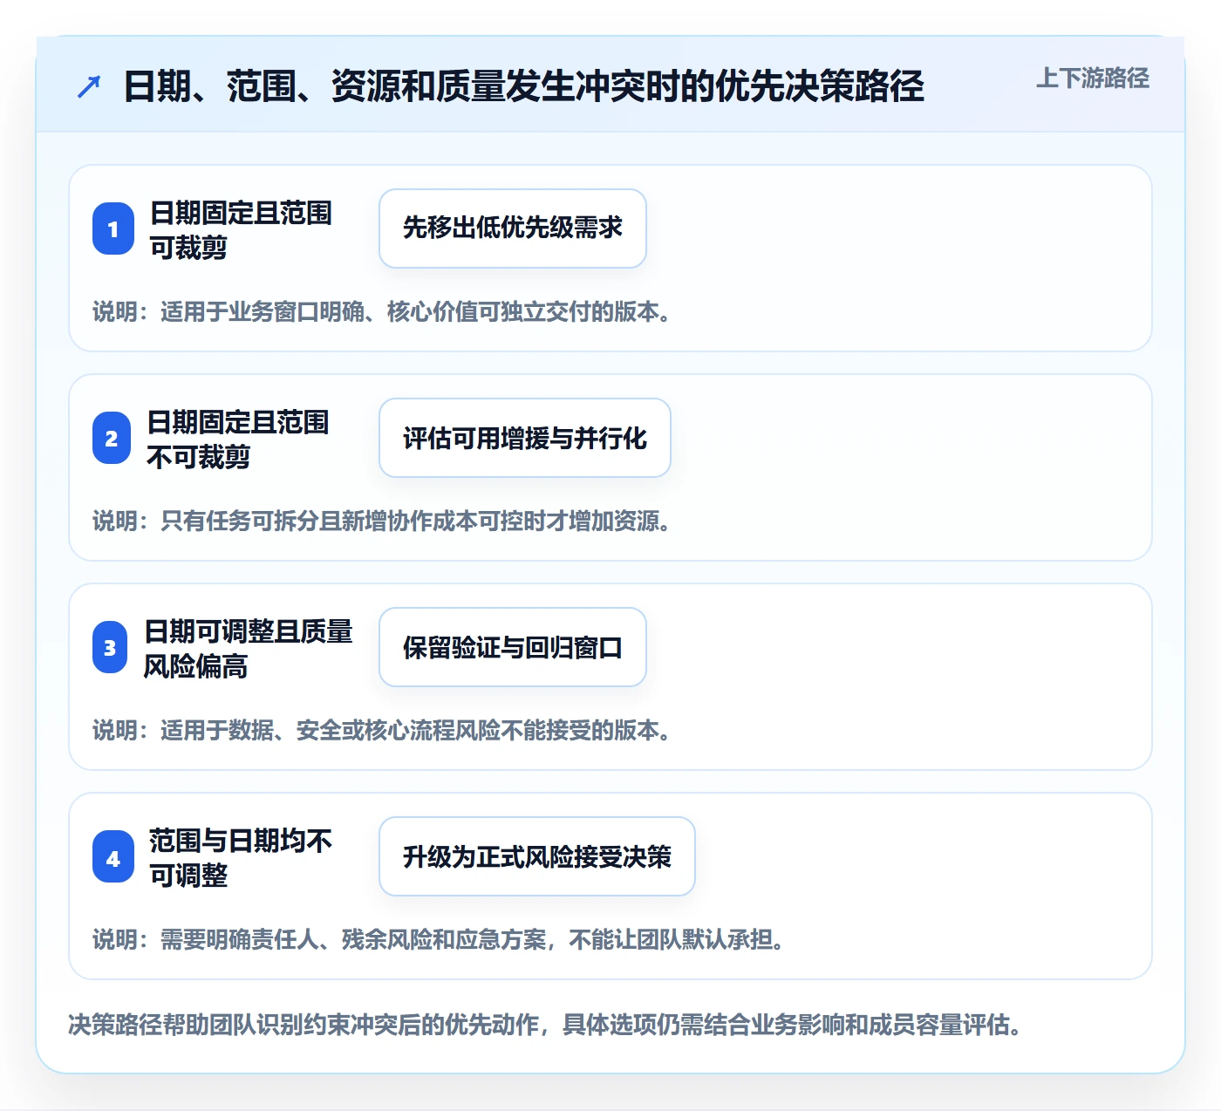Click the diagonal arrow icon beside the title
Image resolution: width=1221 pixels, height=1111 pixels.
pos(89,86)
